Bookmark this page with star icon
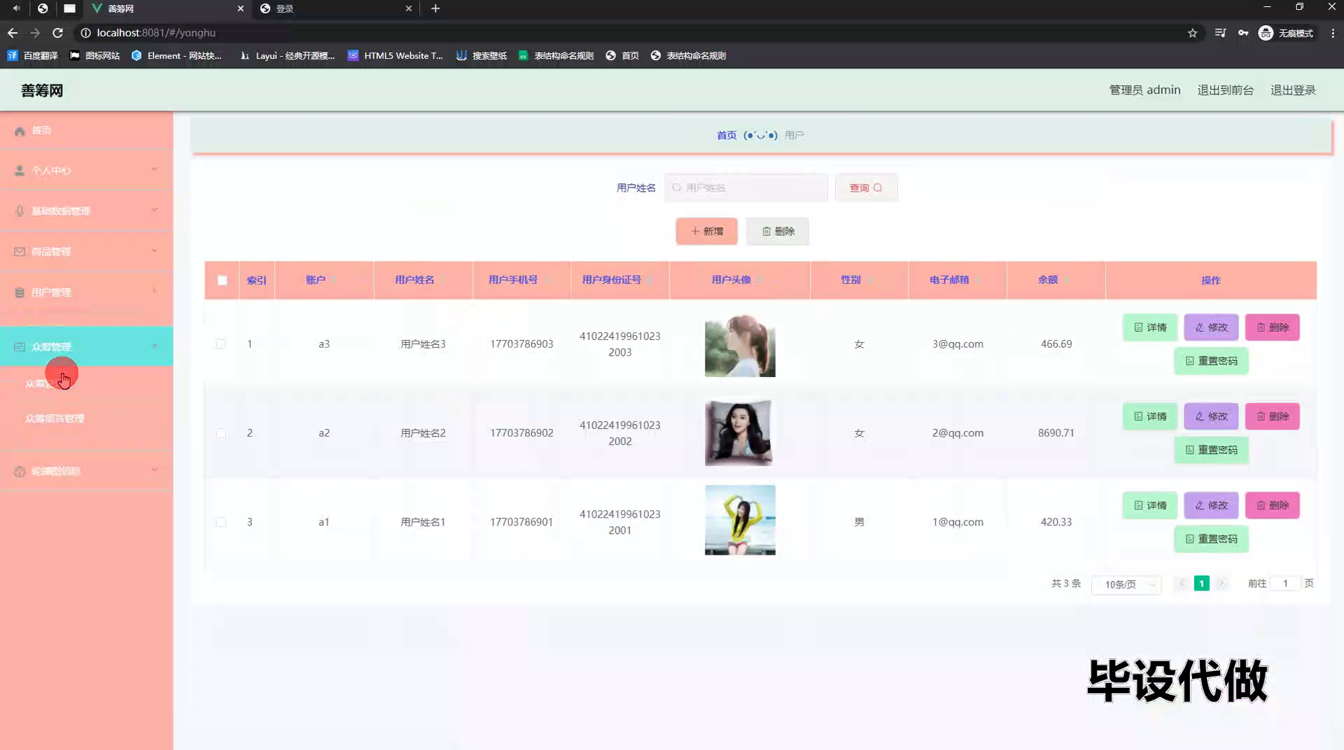Image resolution: width=1344 pixels, height=750 pixels. tap(1193, 33)
